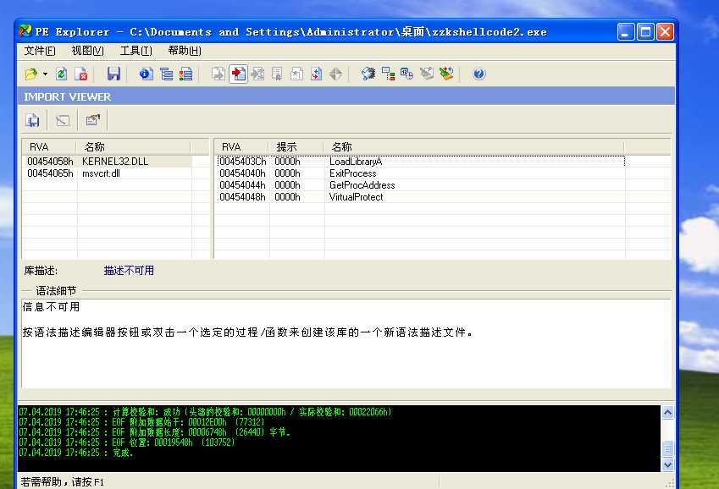Open the export viewer toolbar icon
The height and width of the screenshot is (489, 719).
218,74
